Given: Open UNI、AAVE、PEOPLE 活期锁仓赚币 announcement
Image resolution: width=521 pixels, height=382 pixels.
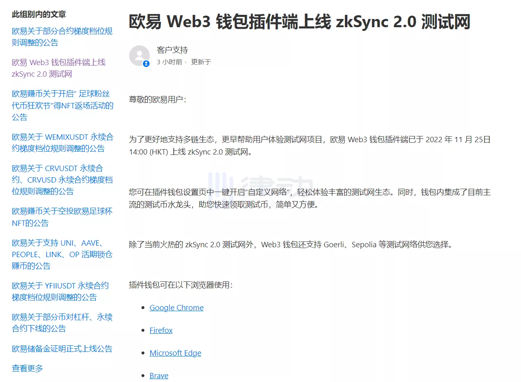Looking at the screenshot, I should click(62, 254).
